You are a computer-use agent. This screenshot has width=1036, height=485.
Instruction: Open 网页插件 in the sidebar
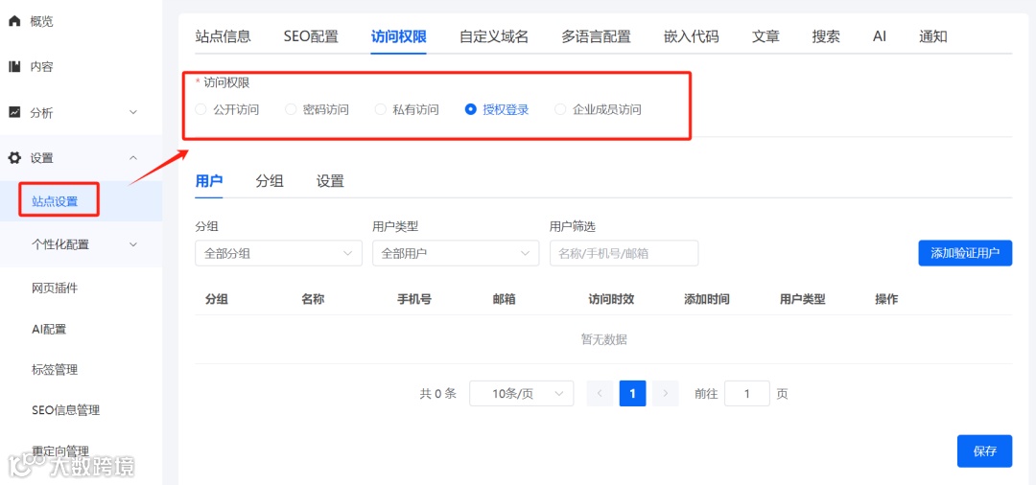tap(55, 289)
